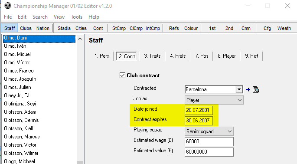Viewport: 297px width, 164px height.
Task: Open the Cities section
Action: pyautogui.click(x=81, y=28)
